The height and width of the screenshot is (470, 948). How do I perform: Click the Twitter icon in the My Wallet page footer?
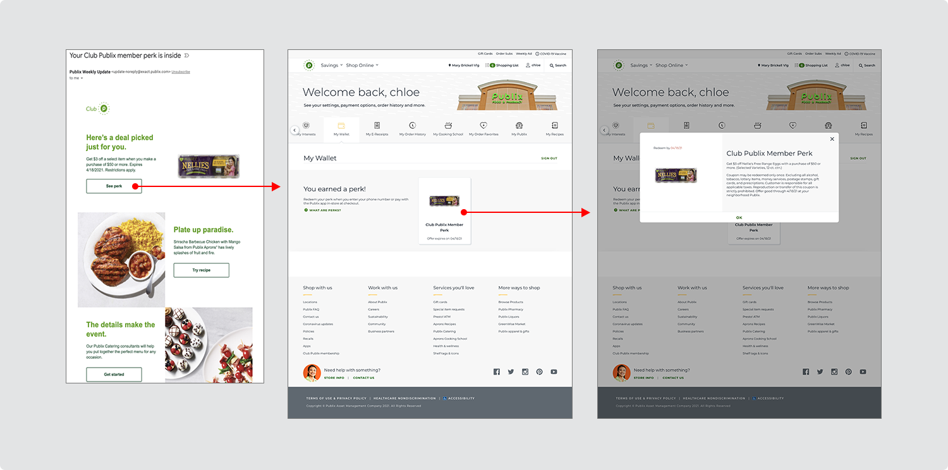coord(511,372)
